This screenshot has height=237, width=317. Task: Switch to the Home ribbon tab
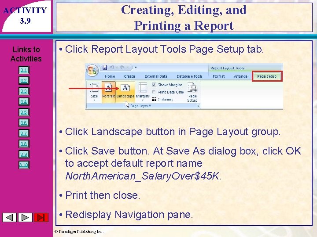click(110, 76)
